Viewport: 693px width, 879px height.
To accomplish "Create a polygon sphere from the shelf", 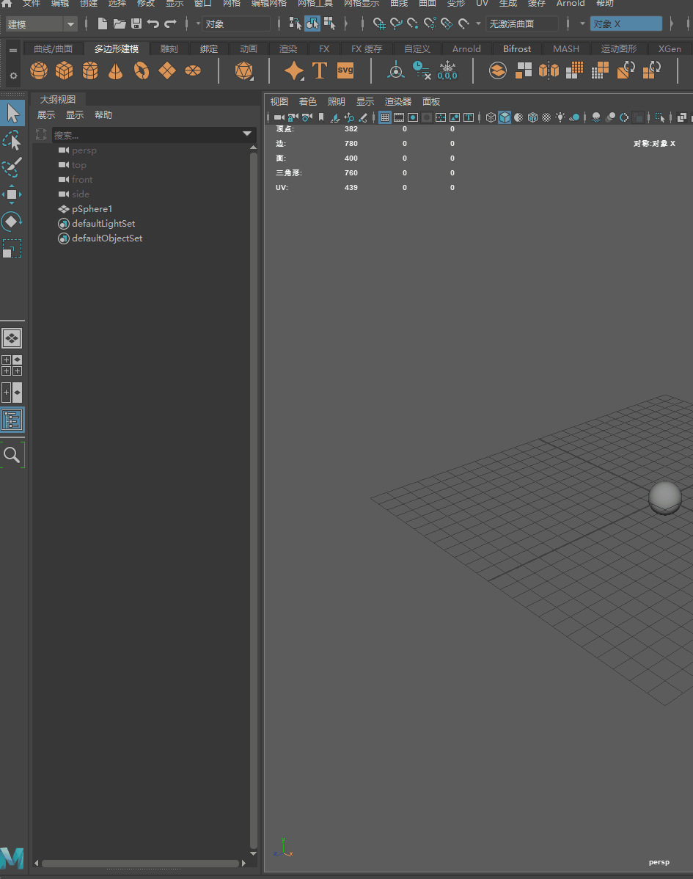I will (39, 70).
